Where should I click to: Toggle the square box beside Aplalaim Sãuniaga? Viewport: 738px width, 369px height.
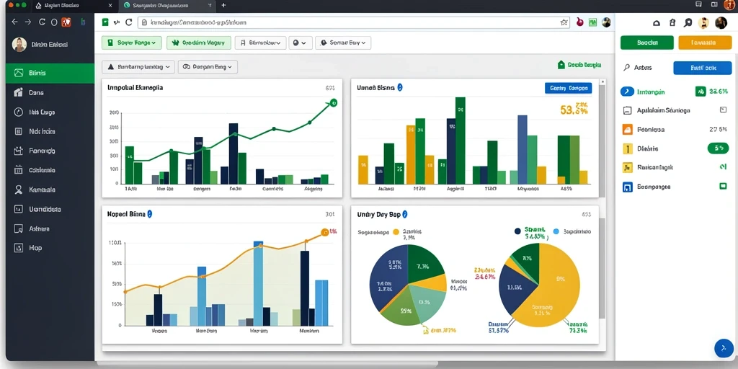pos(724,110)
